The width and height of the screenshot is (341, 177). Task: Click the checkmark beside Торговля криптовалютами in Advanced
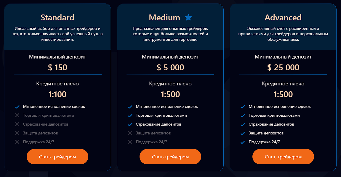[x=242, y=116]
